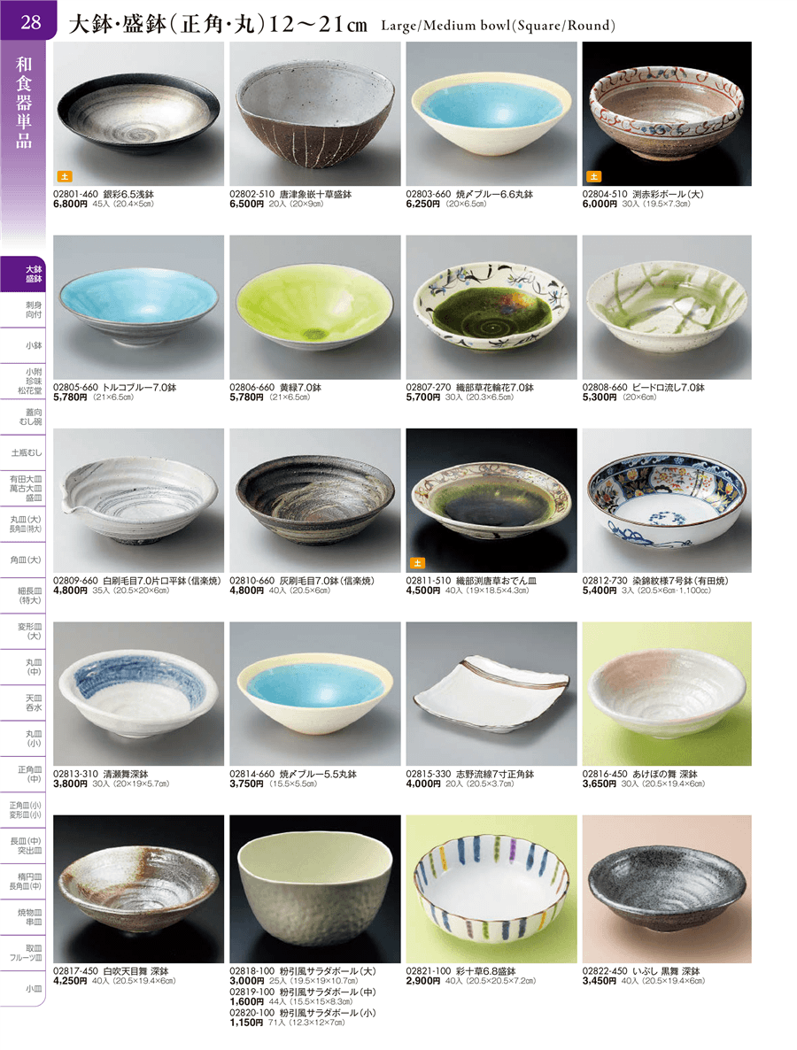Click the 黄緑7.0鉢 green bowl photo
The width and height of the screenshot is (797, 1050).
314,307
